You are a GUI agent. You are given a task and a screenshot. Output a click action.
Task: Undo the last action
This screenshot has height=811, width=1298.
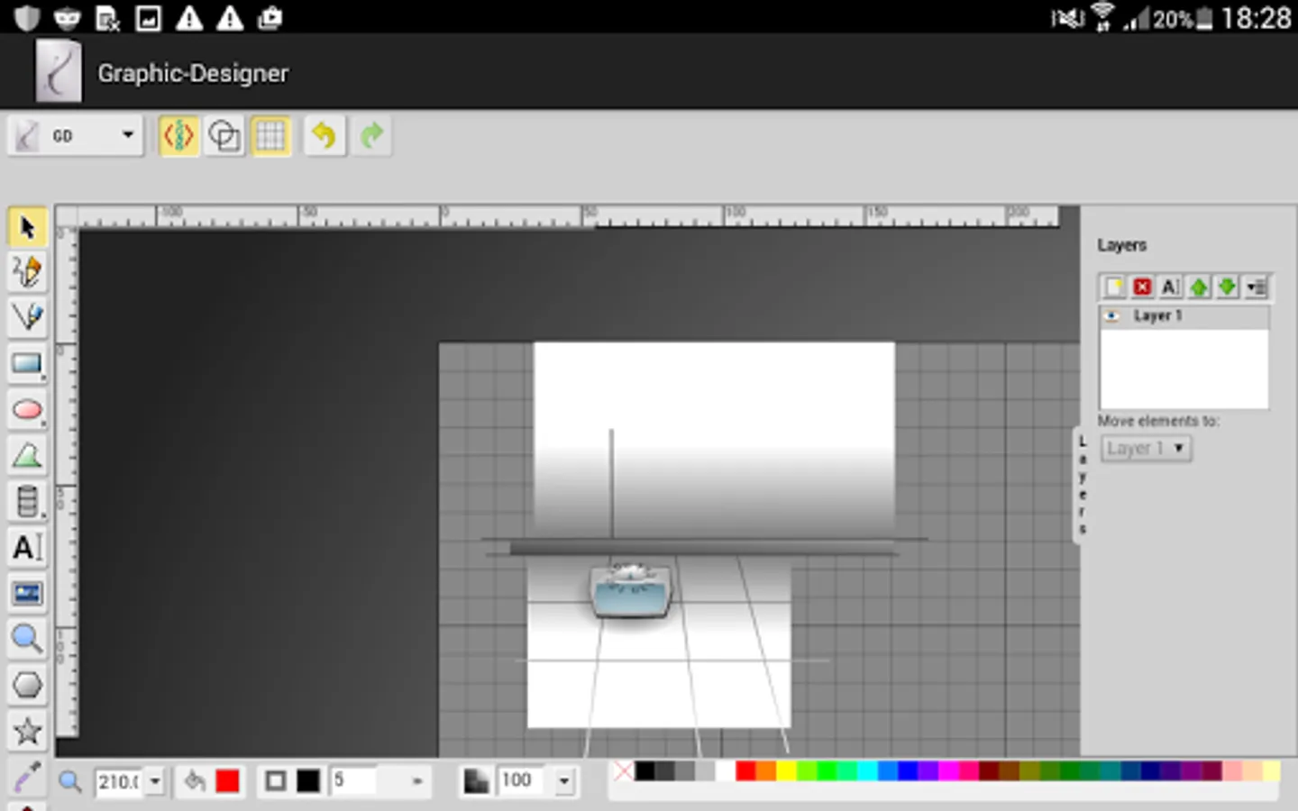(x=324, y=136)
